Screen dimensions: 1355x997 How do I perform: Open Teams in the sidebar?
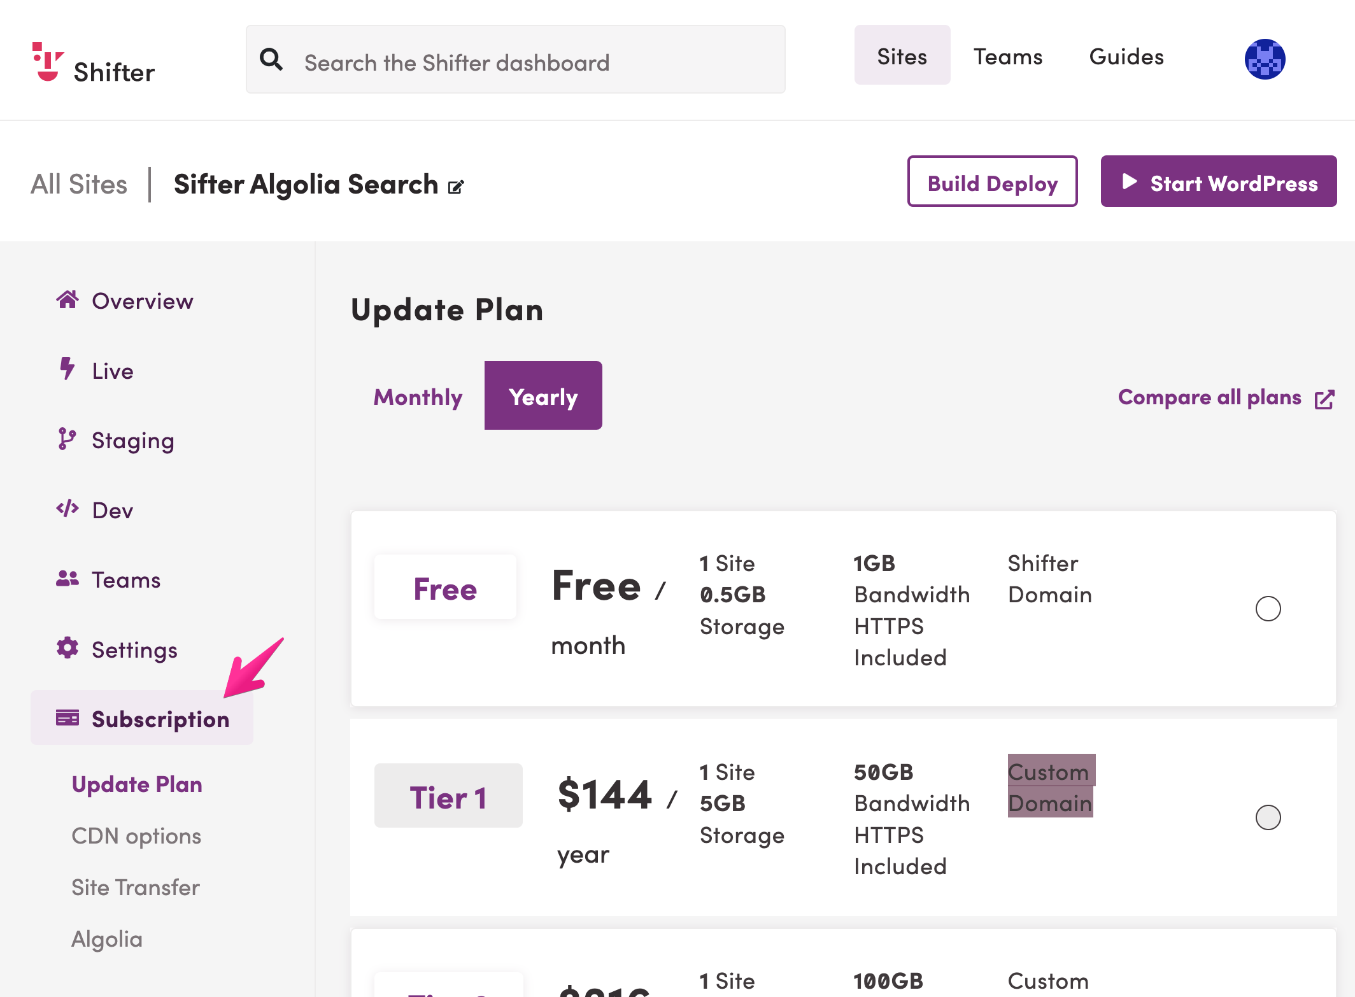point(126,580)
